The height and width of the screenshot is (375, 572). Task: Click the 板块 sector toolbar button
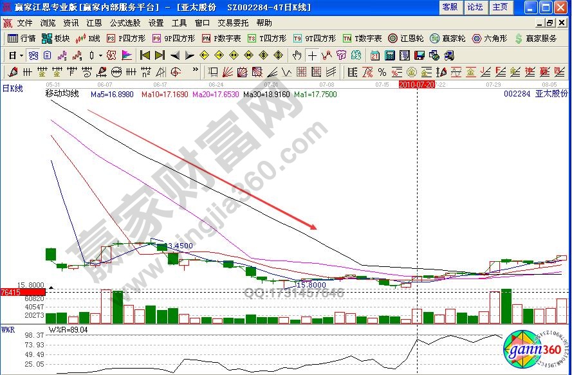(x=57, y=39)
